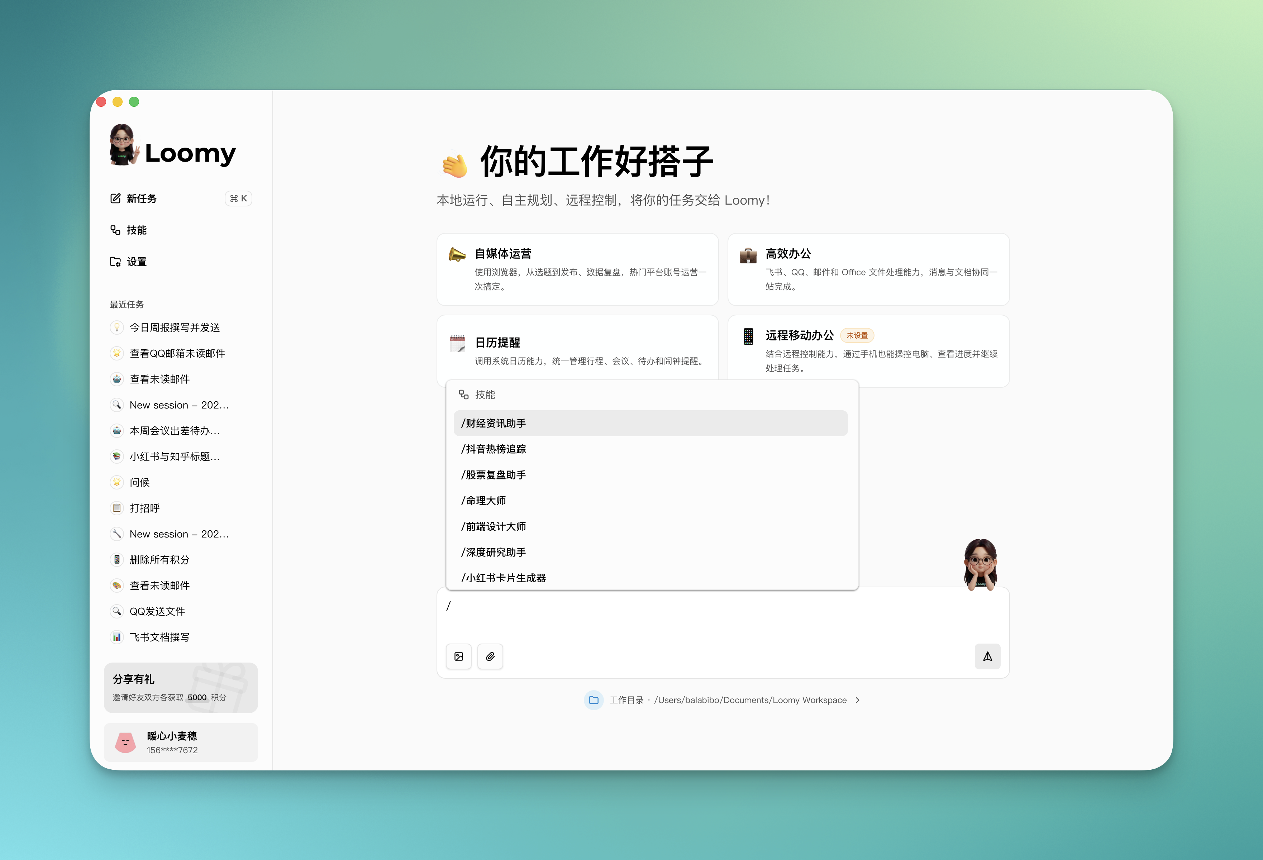Click the paper plane send icon
1263x860 pixels.
coord(988,656)
